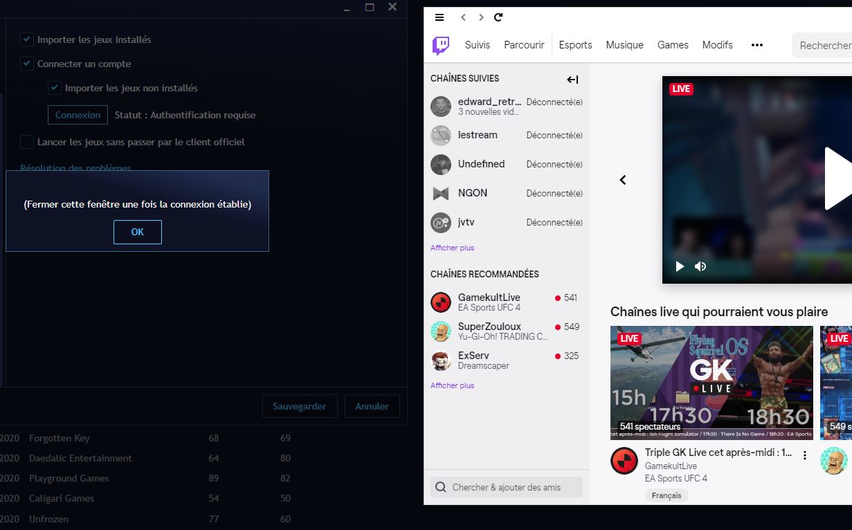Screen dimensions: 852x530
Task: Open GamekultLive channel avatar
Action: click(x=441, y=302)
